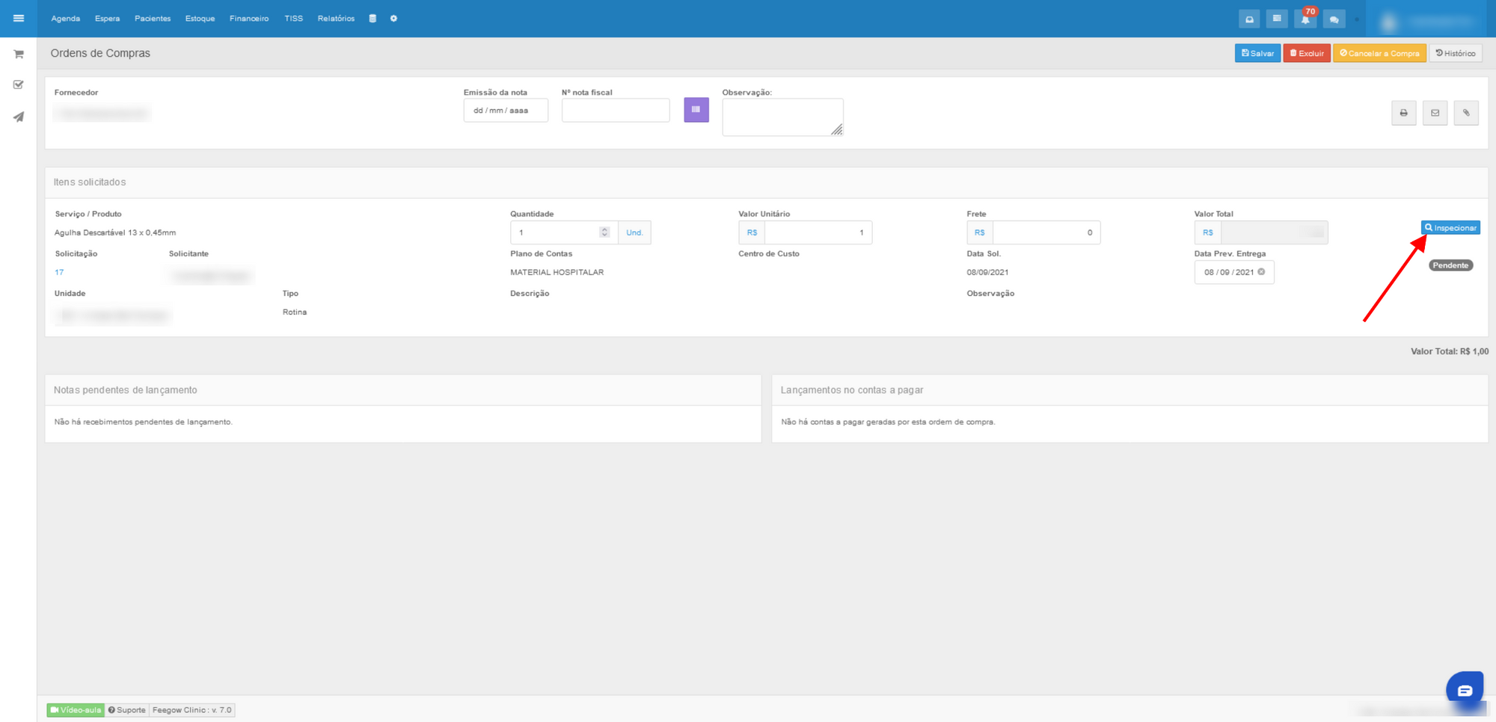Screen dimensions: 1496x722
Task: Open the chat messages icon in header
Action: pyautogui.click(x=1334, y=19)
